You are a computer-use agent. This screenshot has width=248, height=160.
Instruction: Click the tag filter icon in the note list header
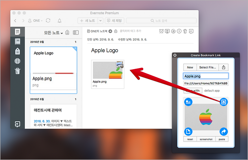67,33
